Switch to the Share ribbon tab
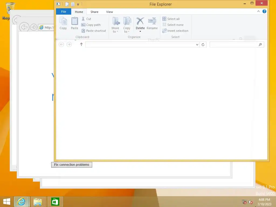The width and height of the screenshot is (276, 207). [x=94, y=12]
